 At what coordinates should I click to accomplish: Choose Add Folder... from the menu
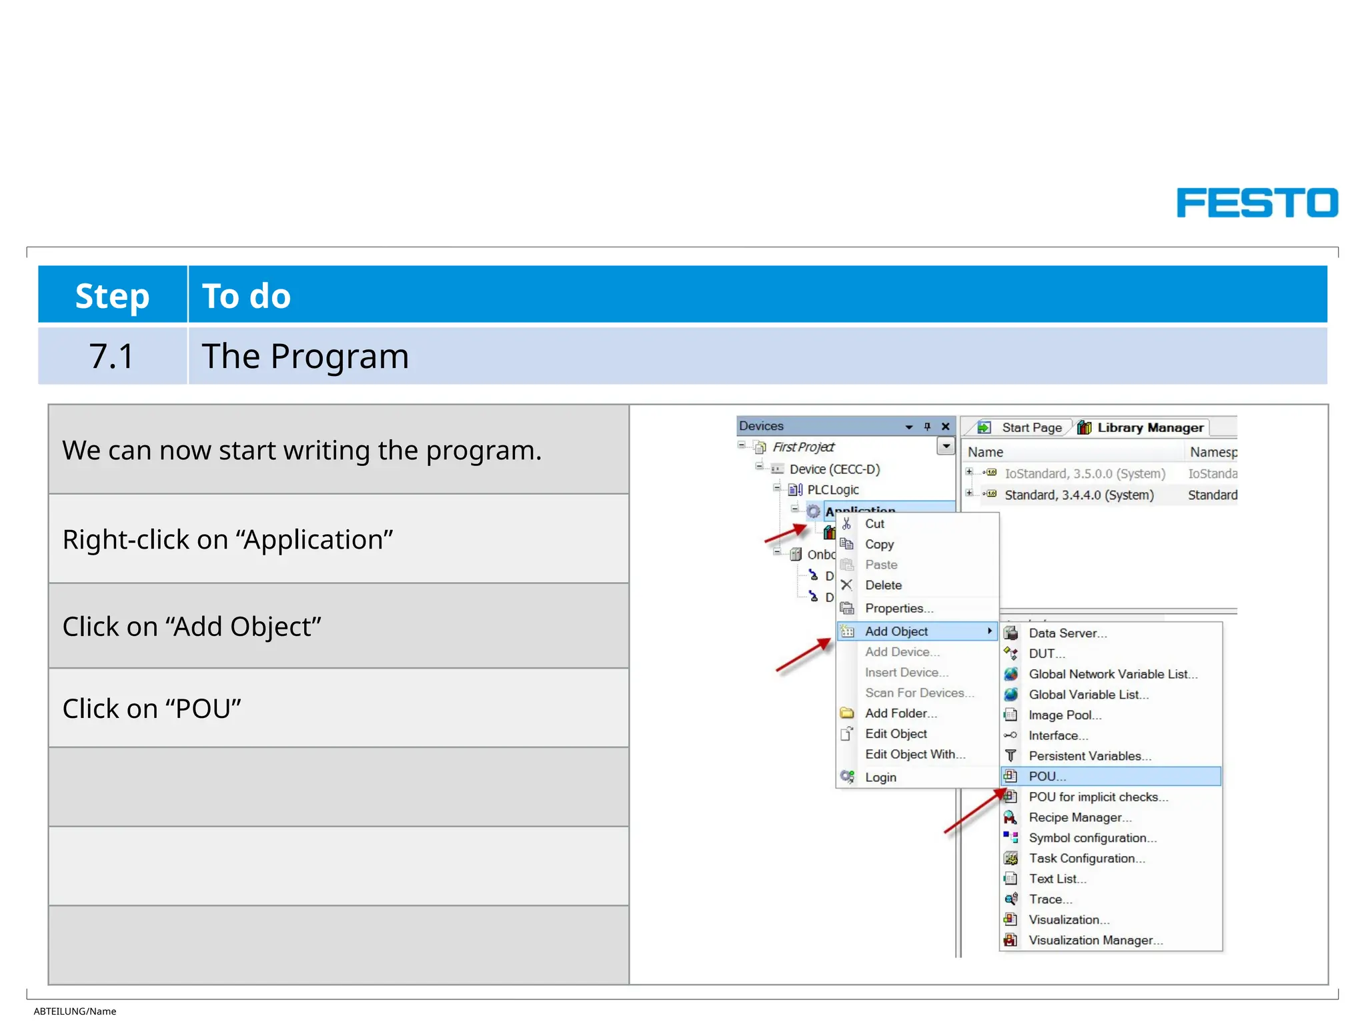click(918, 713)
